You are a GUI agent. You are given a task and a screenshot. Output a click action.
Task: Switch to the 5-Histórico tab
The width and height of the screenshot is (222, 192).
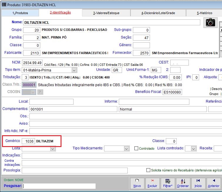pos(204,13)
